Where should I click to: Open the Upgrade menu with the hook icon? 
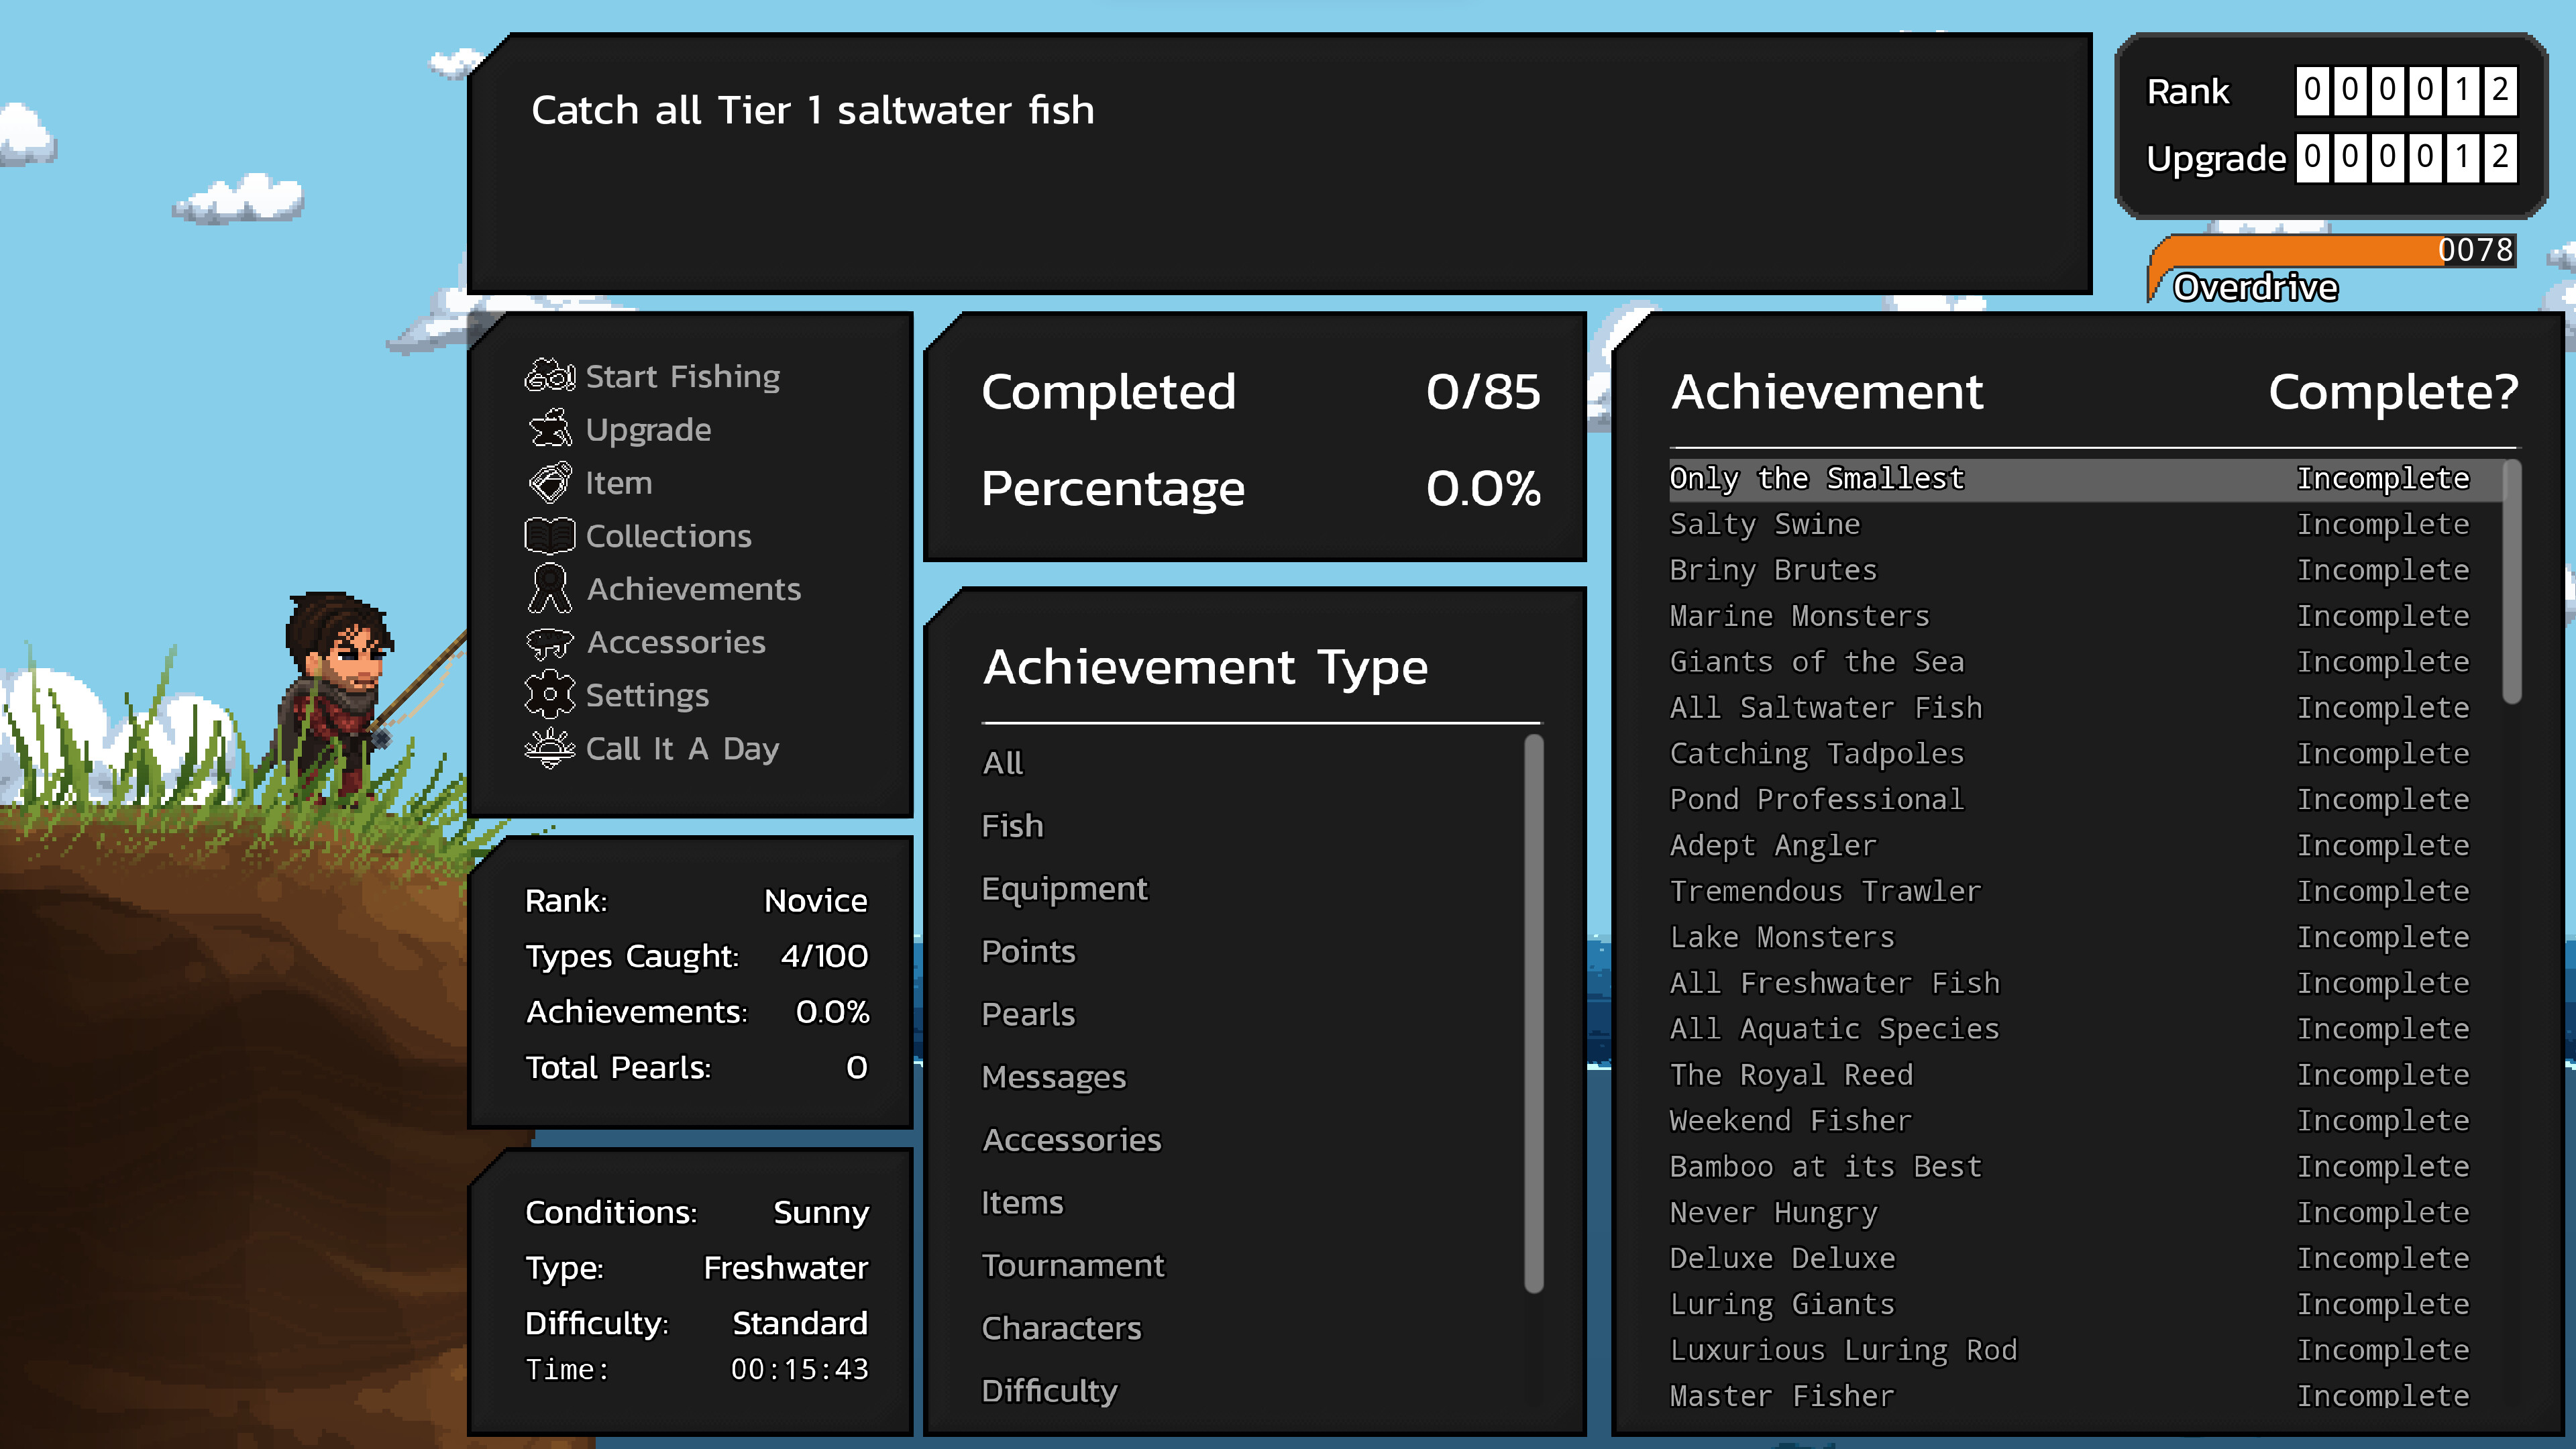tap(648, 429)
